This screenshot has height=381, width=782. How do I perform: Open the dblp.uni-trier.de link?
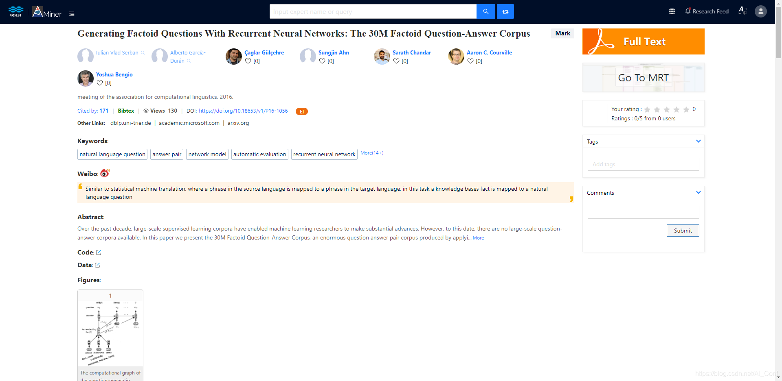[131, 123]
